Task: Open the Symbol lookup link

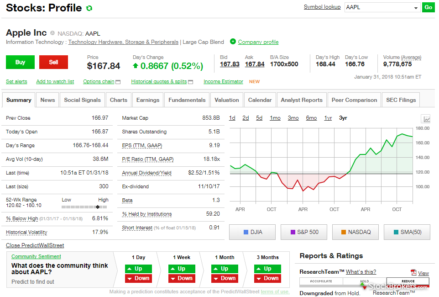Action: (x=322, y=7)
